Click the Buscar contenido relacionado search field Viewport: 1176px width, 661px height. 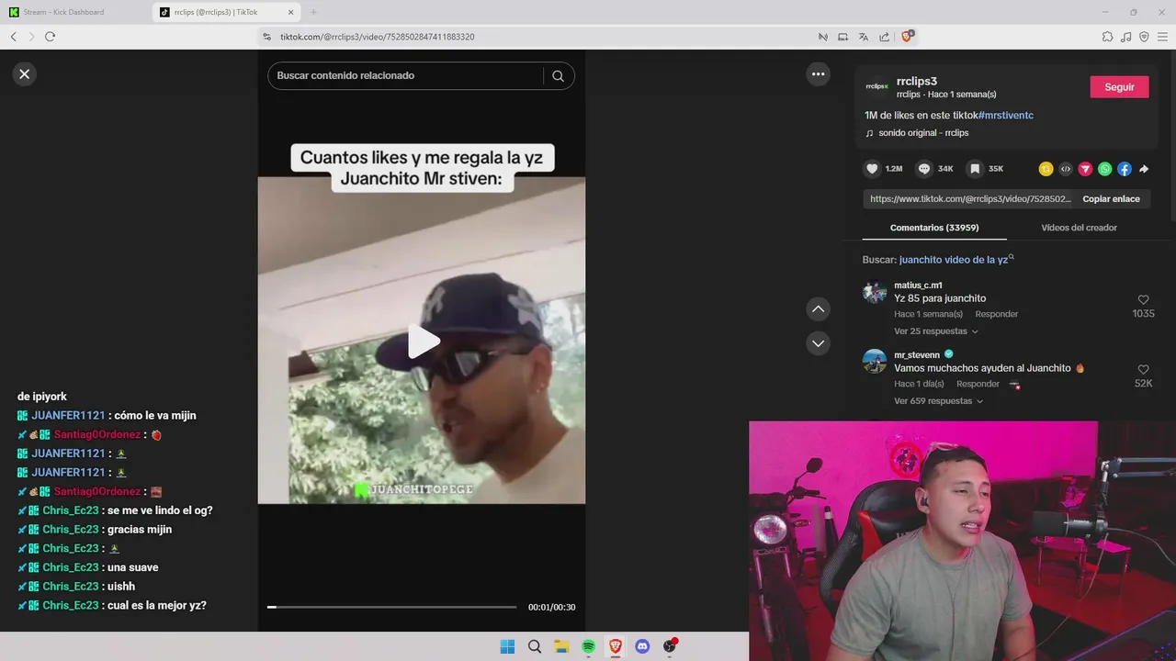point(409,75)
